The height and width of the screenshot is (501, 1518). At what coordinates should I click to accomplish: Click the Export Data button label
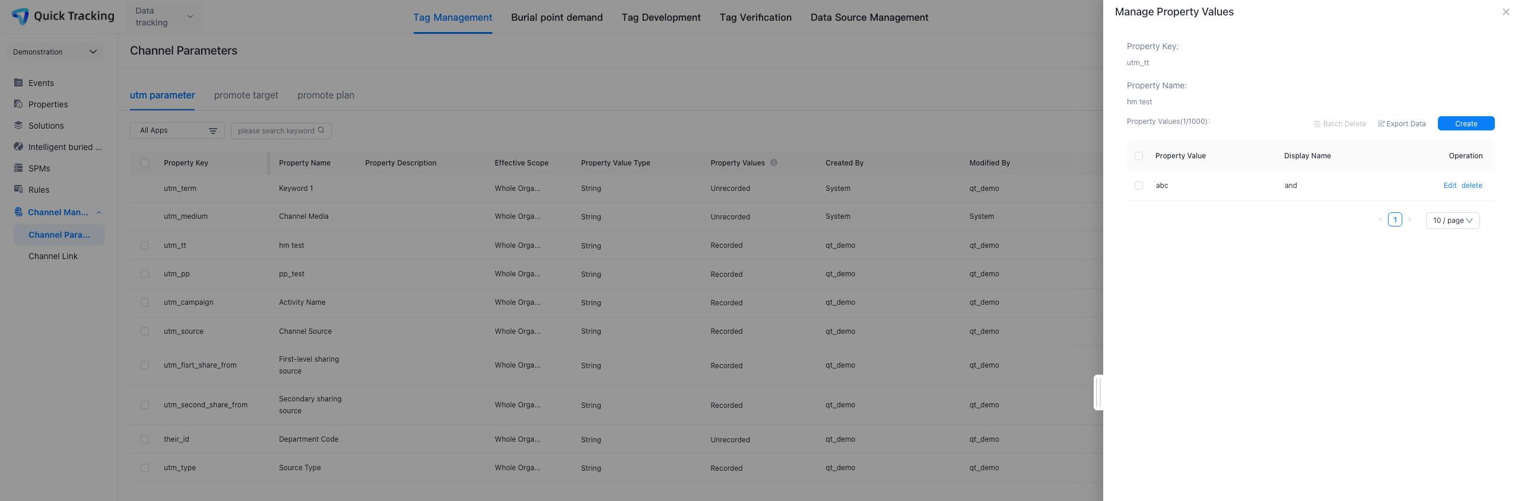1406,124
